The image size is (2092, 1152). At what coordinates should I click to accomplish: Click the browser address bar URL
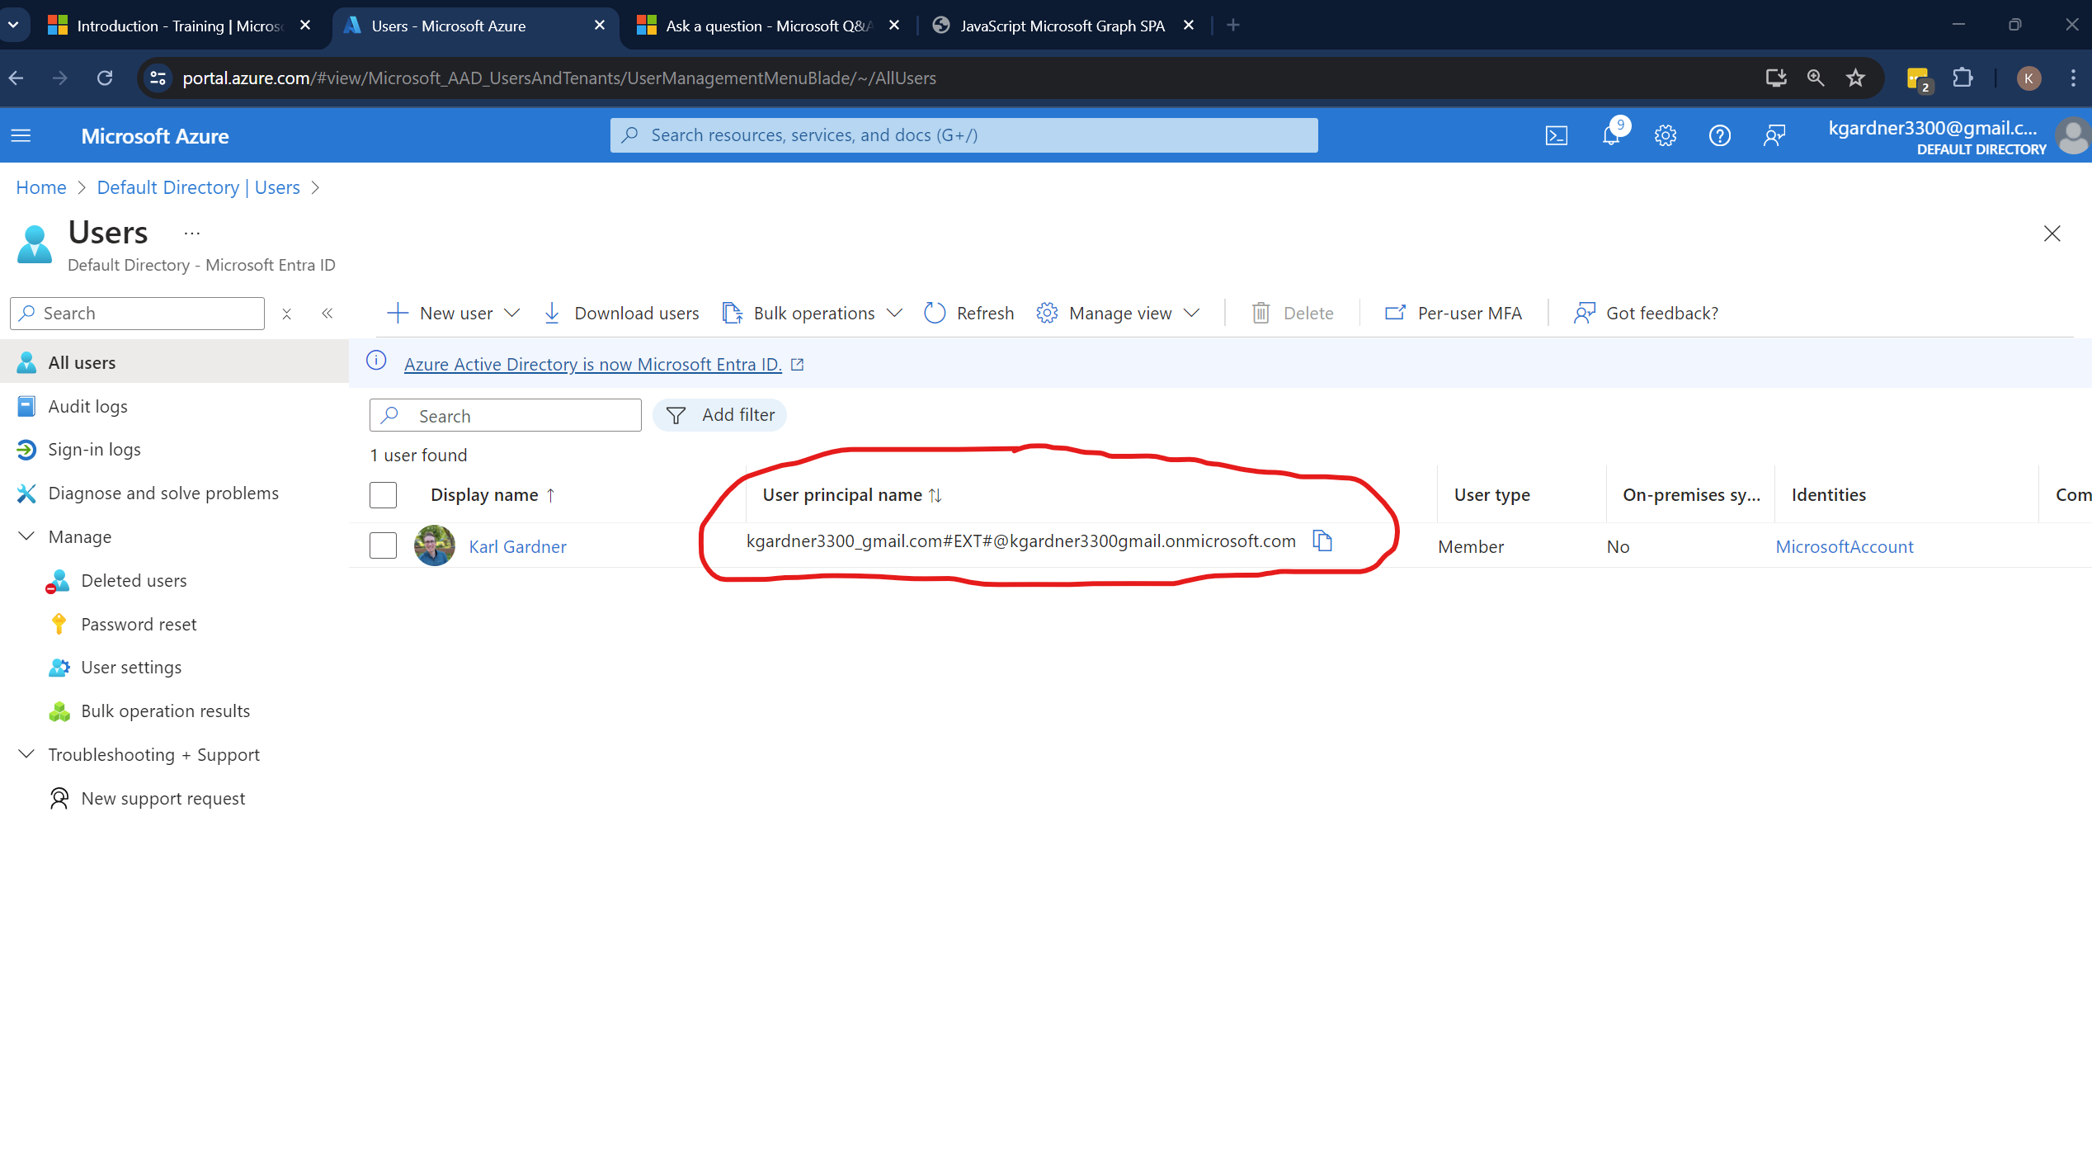coord(559,78)
